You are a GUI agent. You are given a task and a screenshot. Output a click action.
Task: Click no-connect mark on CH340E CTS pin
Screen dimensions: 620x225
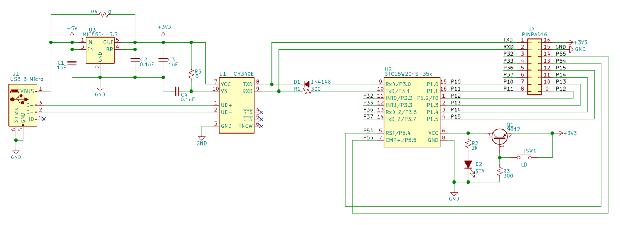pos(261,119)
